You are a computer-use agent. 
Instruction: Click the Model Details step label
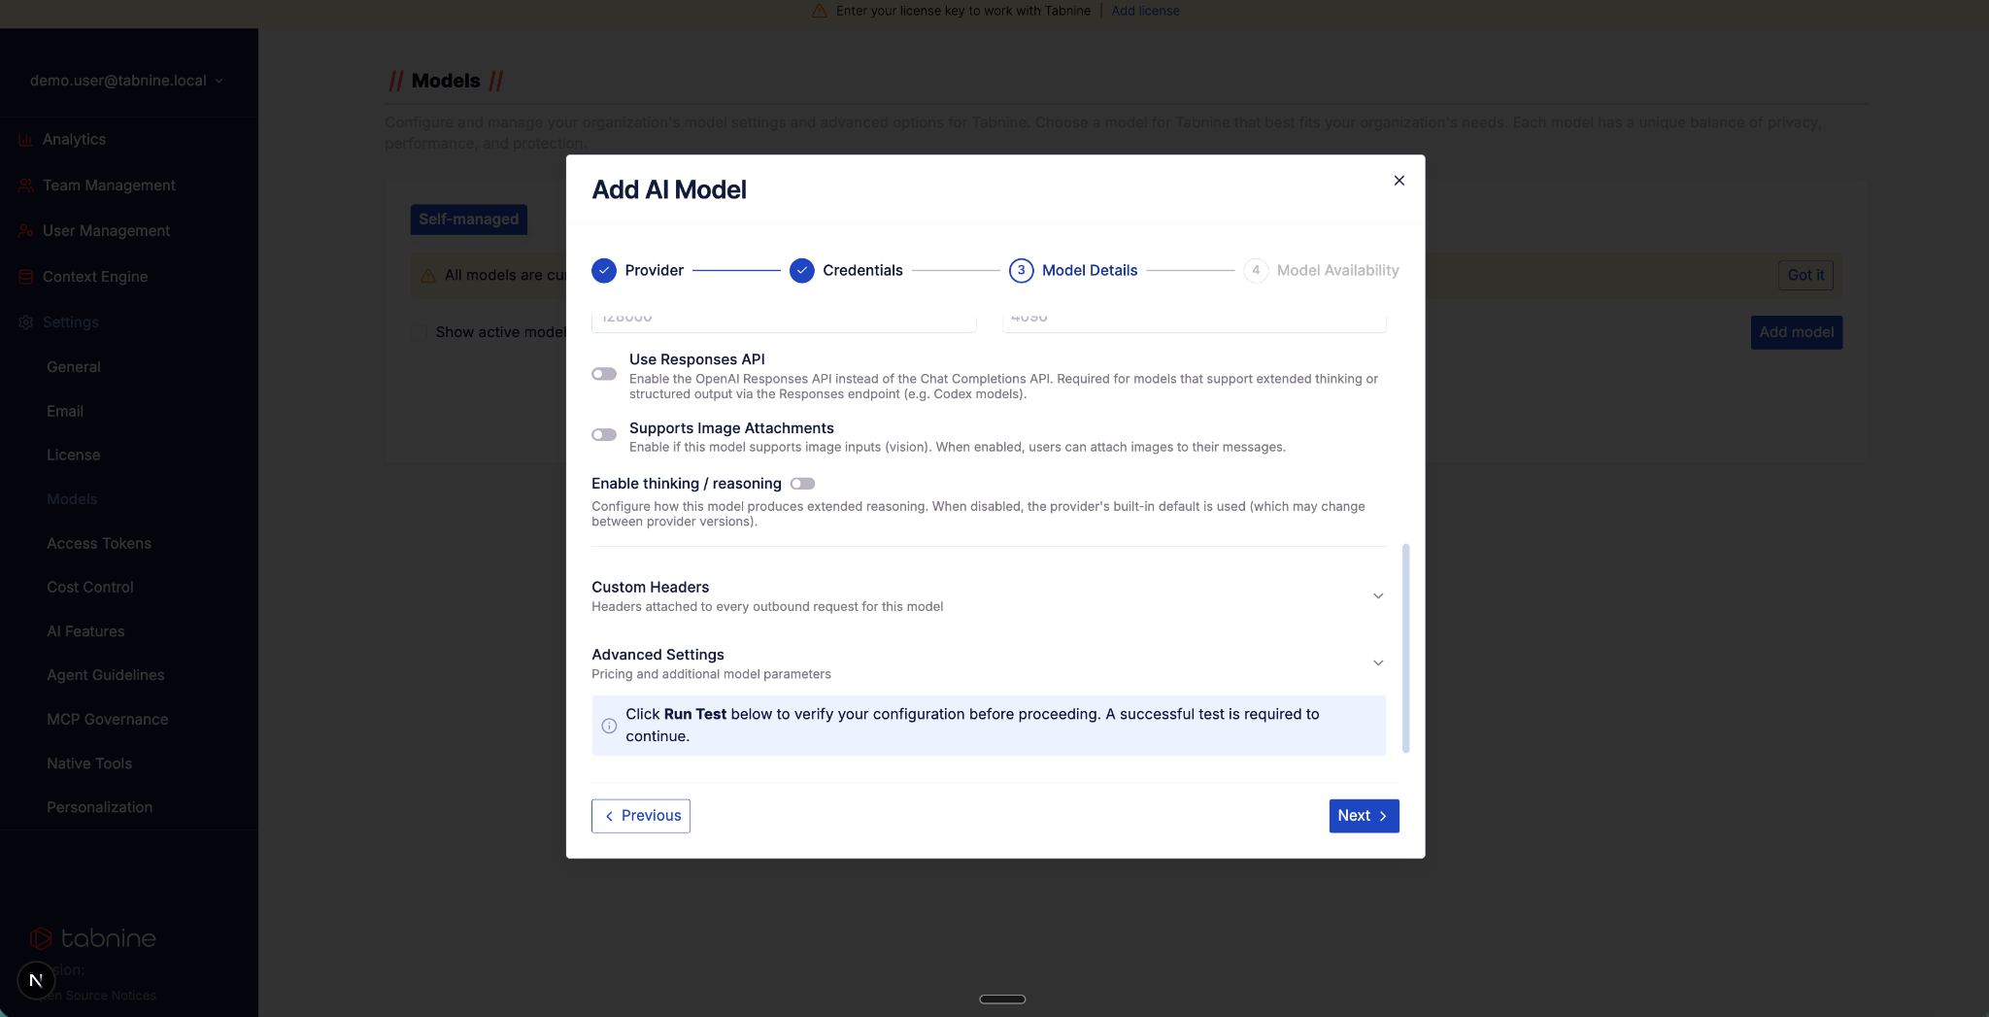pos(1090,270)
